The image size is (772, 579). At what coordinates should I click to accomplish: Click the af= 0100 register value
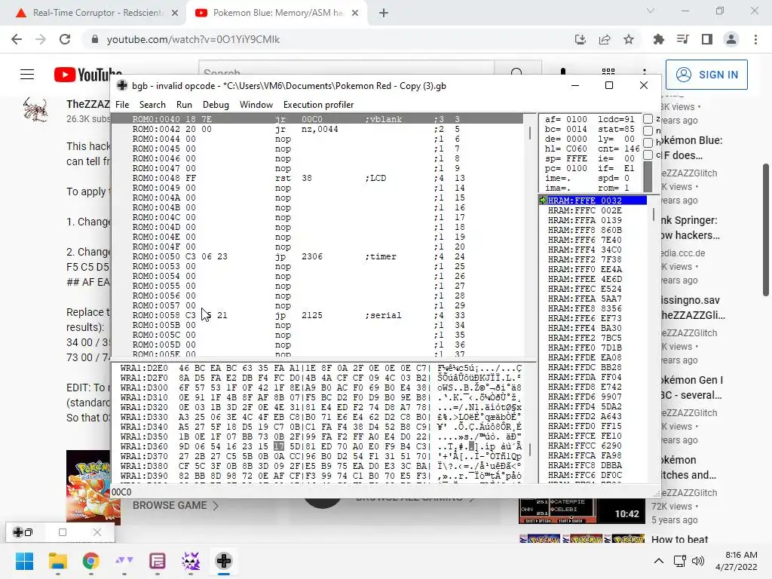tap(565, 119)
